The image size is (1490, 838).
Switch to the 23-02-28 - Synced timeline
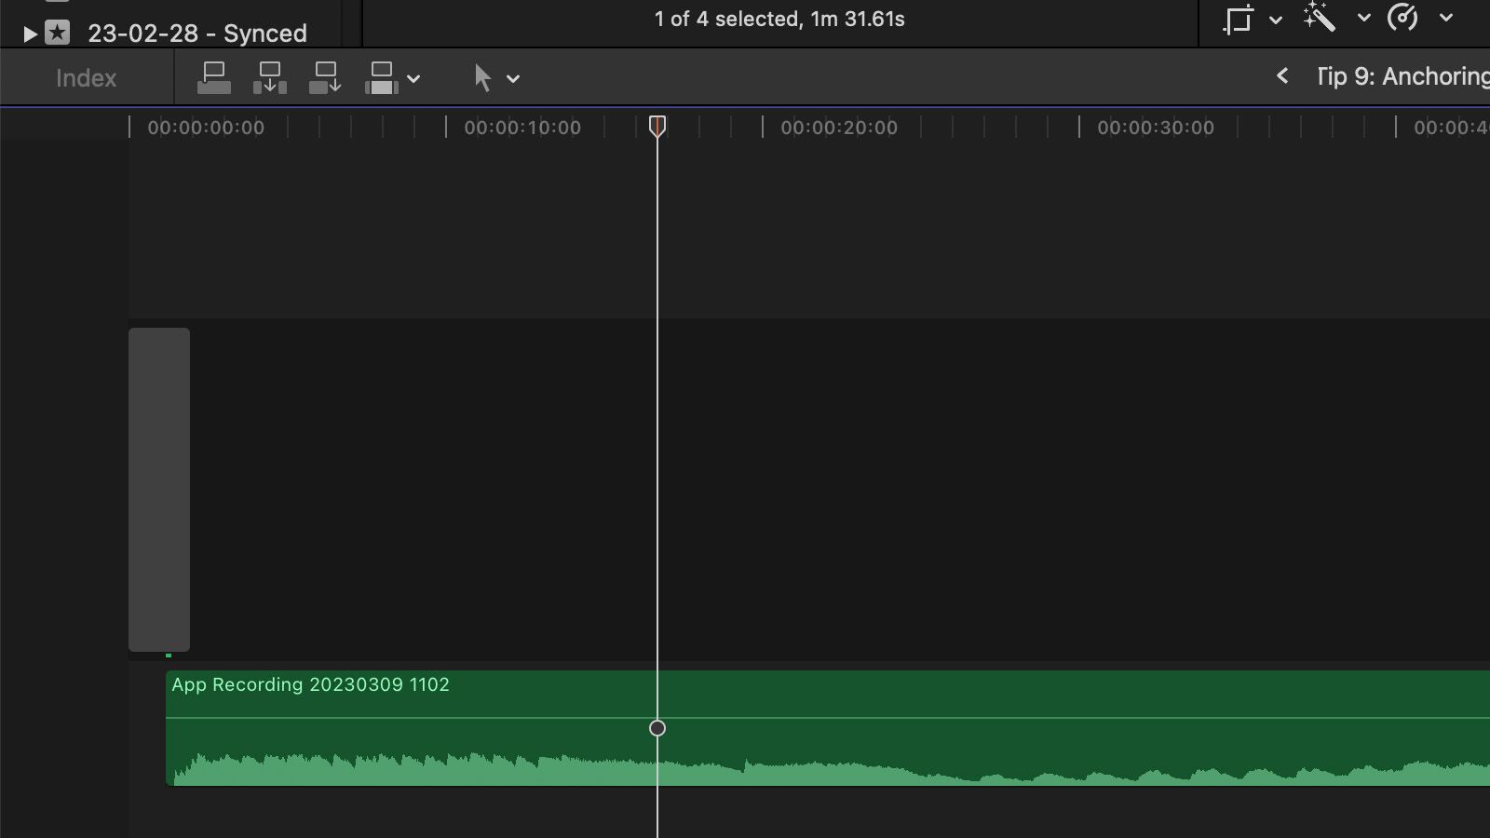point(197,33)
